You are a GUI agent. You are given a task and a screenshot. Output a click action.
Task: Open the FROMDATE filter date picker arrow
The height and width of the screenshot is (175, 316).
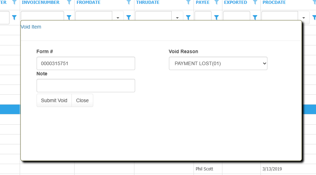(118, 18)
